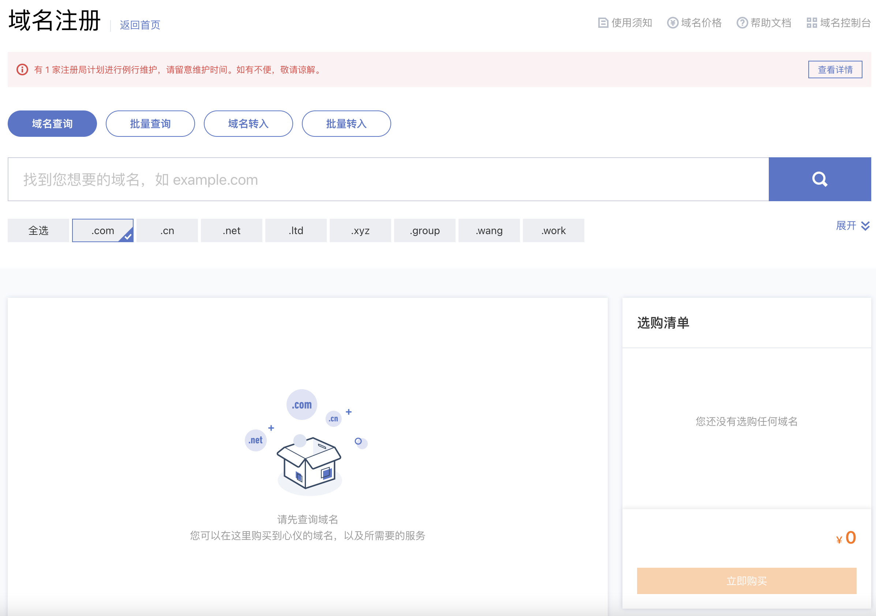The width and height of the screenshot is (876, 616).
Task: Enable the .cn domain suffix
Action: [x=167, y=230]
